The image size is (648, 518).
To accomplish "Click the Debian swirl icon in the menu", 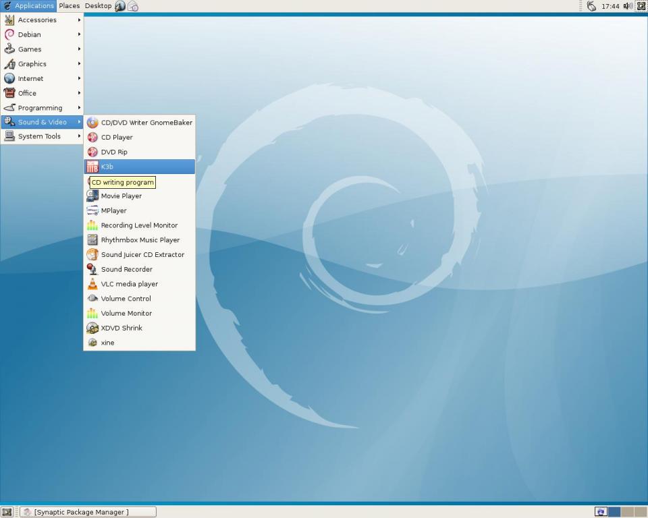I will 9,34.
